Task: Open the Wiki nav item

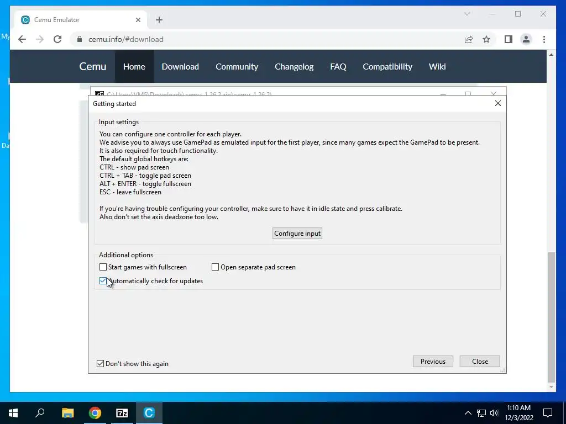Action: pos(437,67)
